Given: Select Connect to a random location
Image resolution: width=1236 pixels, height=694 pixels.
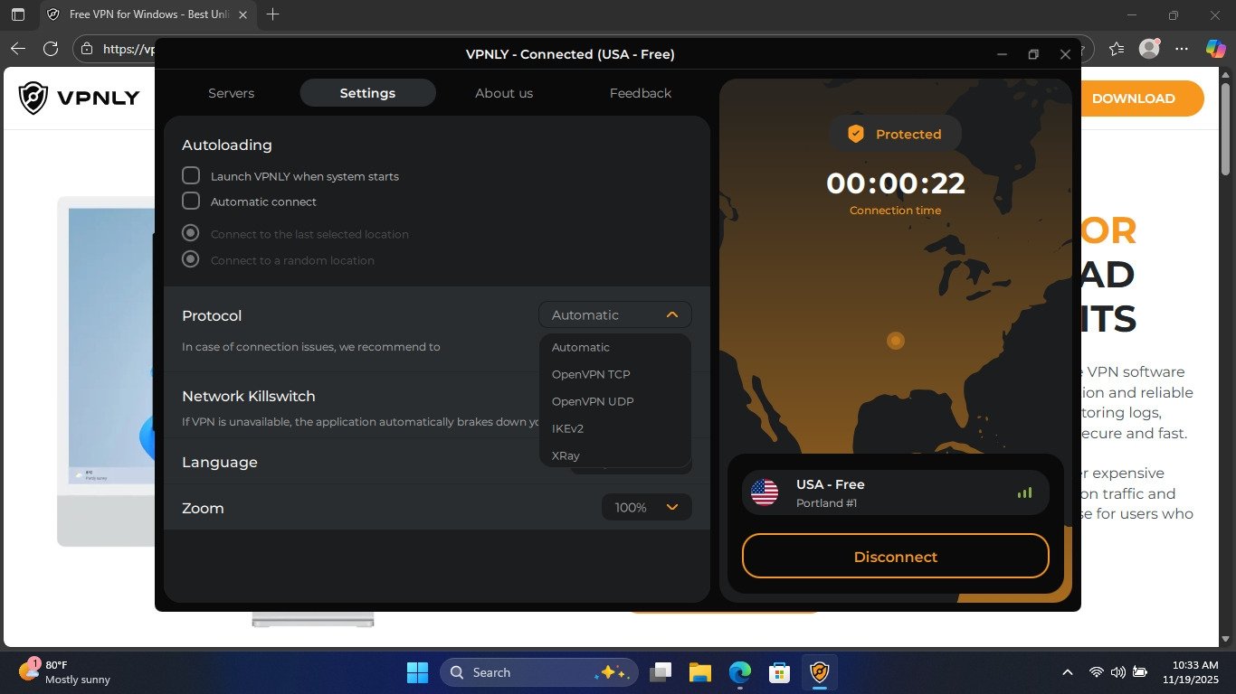Looking at the screenshot, I should click(191, 260).
